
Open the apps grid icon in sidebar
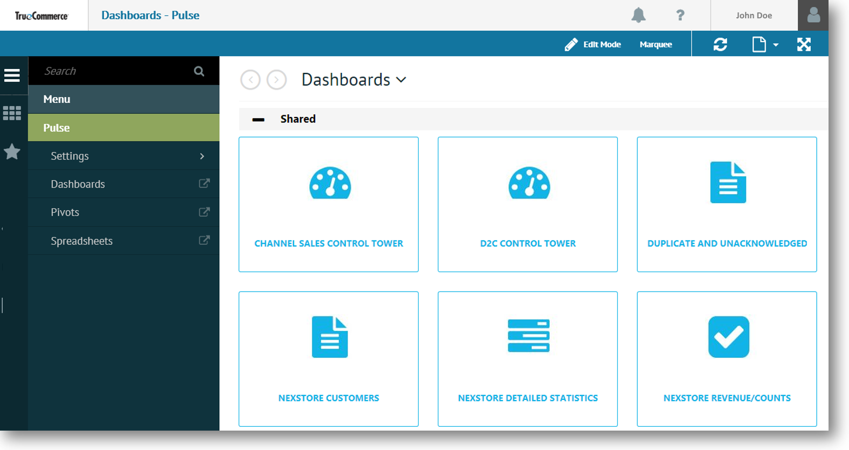coord(12,113)
